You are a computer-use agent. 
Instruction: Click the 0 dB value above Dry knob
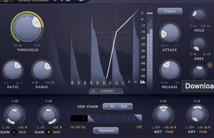197,101
